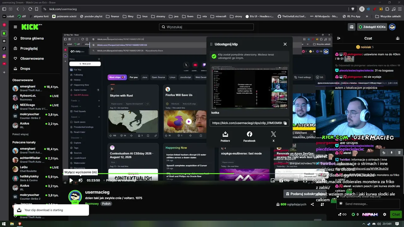Unmute the stream volume
This screenshot has height=227, width=404.
(x=80, y=180)
